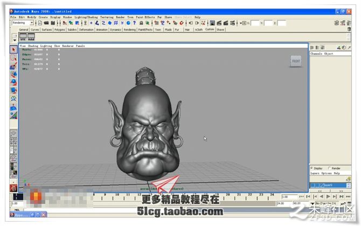Screen dimensions: 361x226
Task: Open the character set dropdown arrow
Action: pos(313,203)
